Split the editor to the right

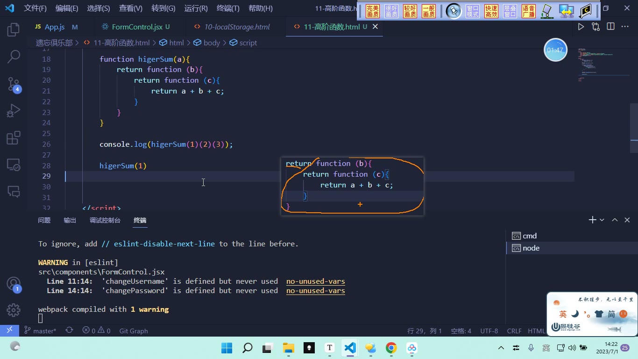click(x=610, y=27)
